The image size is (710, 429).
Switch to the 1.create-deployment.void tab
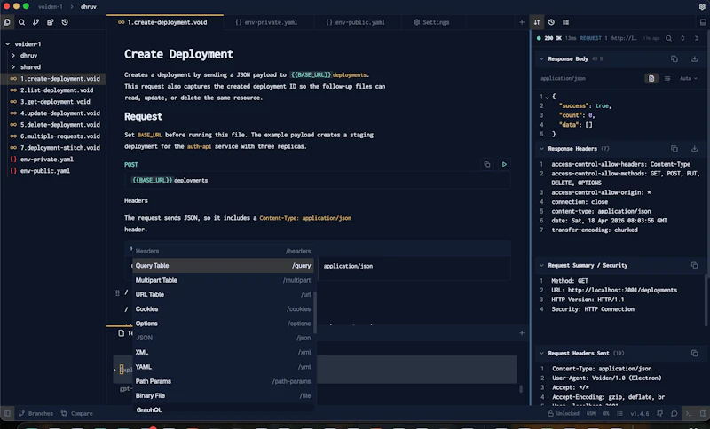[165, 22]
